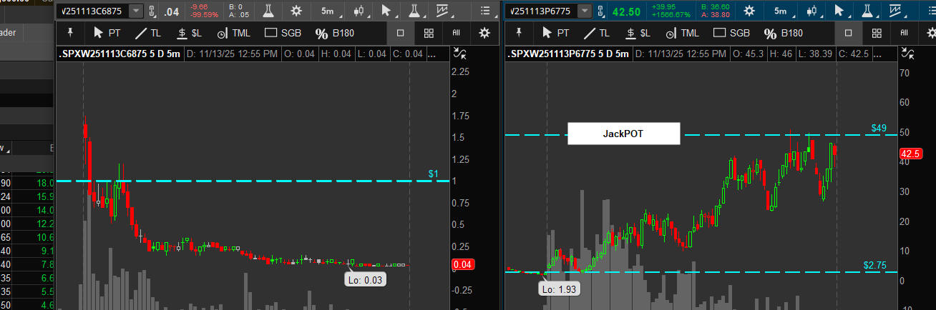Open the list menu at the left chart's top right

click(487, 11)
